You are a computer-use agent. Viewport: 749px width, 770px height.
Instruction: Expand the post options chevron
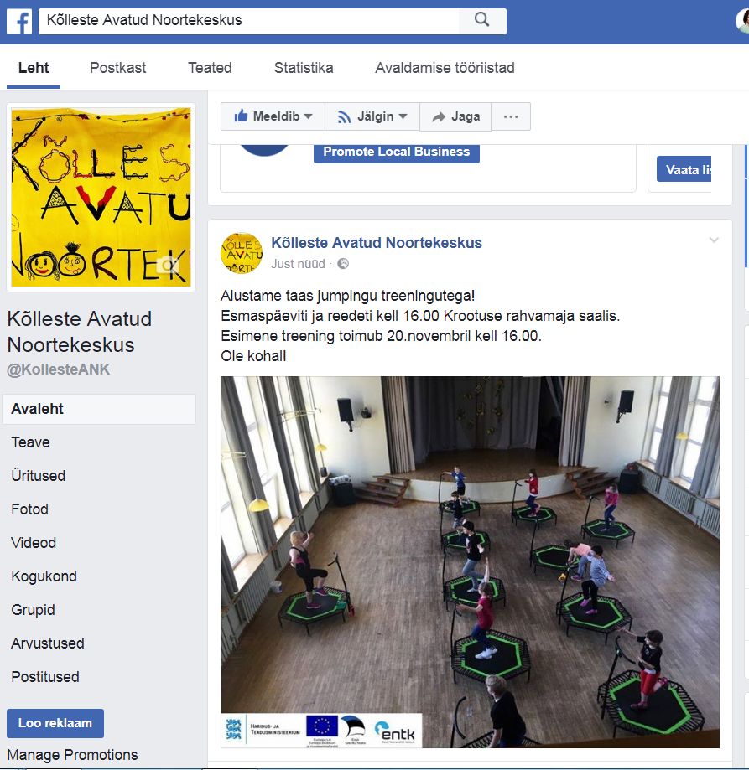tap(714, 240)
